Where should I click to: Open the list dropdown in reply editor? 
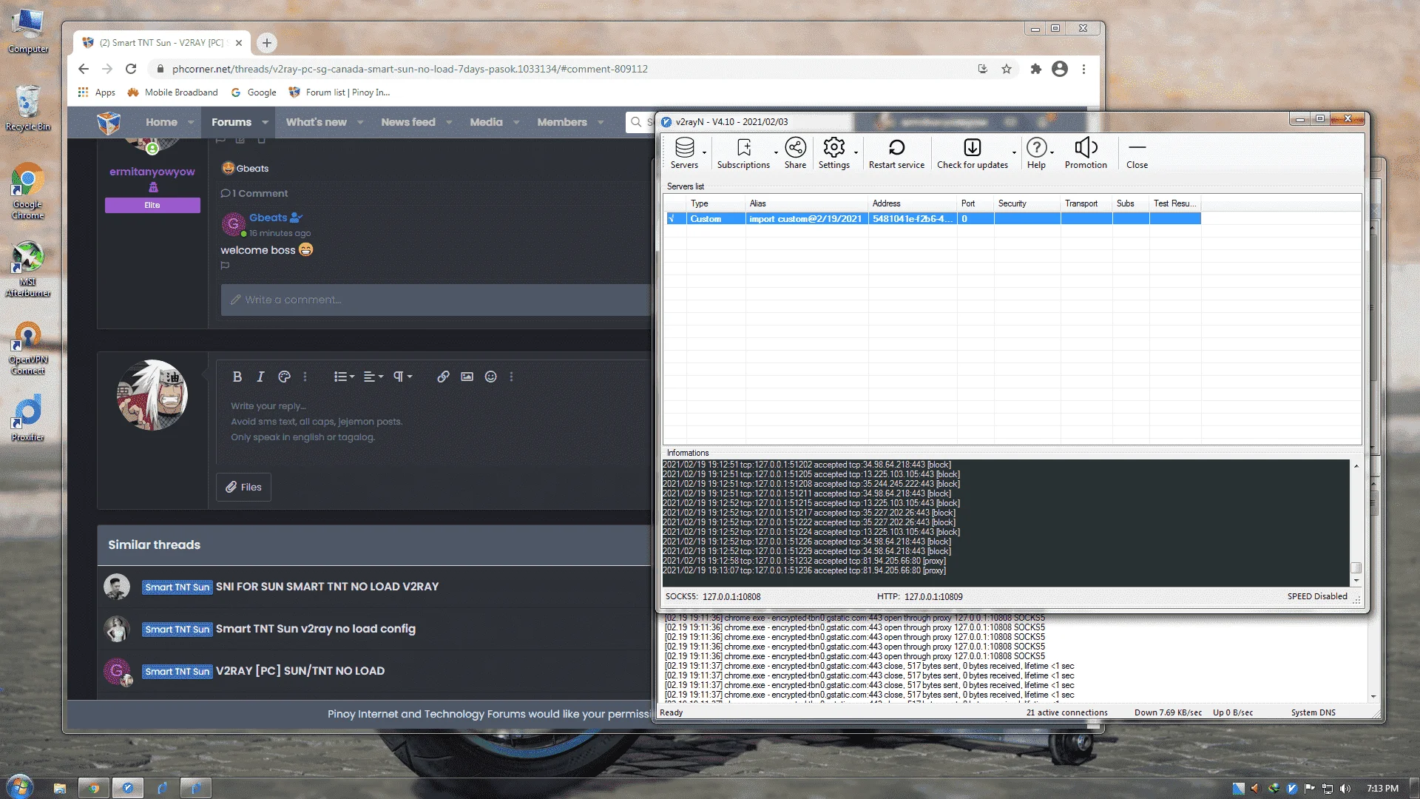pos(344,377)
